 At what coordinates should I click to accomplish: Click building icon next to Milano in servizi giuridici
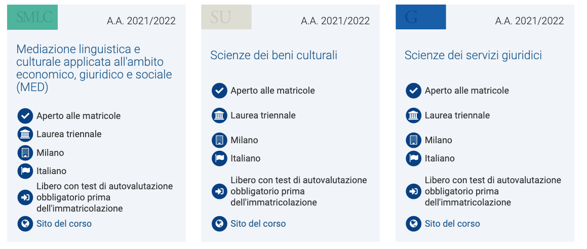414,140
